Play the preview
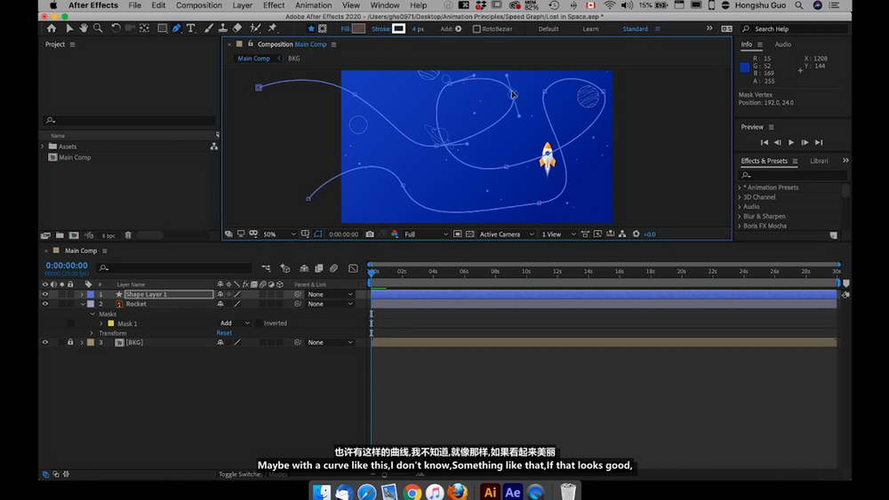The width and height of the screenshot is (889, 500). point(791,142)
